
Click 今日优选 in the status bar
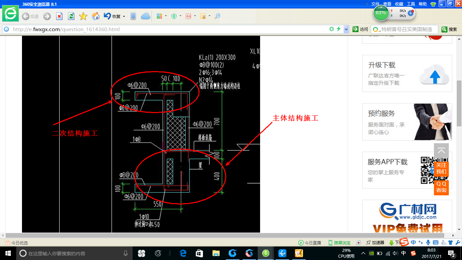pyautogui.click(x=17, y=243)
